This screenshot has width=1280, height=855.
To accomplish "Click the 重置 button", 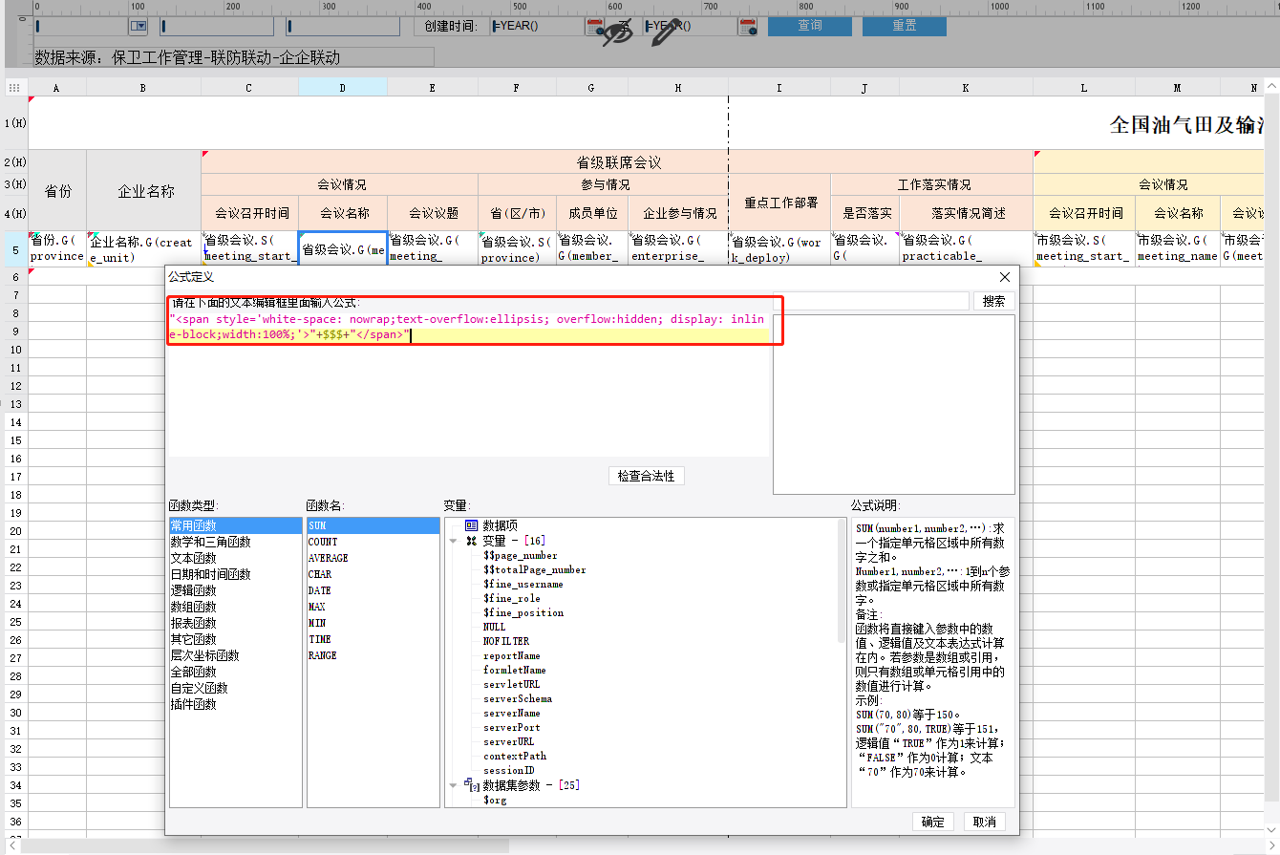I will (x=905, y=26).
